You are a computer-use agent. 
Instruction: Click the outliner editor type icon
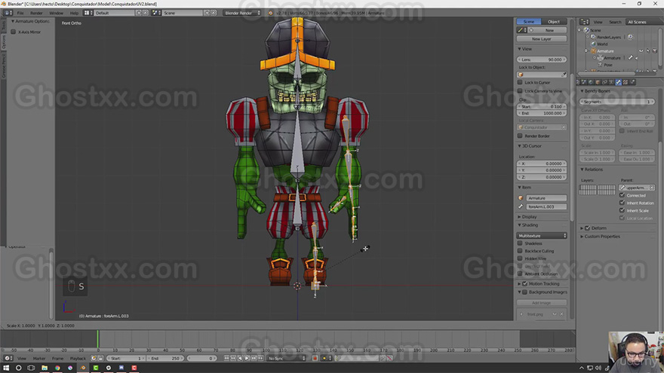point(584,22)
